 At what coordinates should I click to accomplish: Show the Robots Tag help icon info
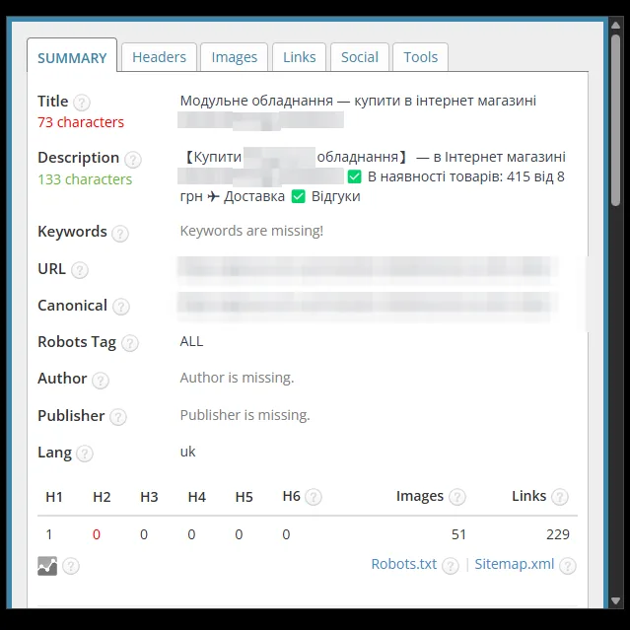pos(130,343)
